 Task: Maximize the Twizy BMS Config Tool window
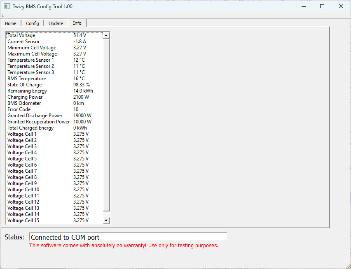tap(322, 6)
